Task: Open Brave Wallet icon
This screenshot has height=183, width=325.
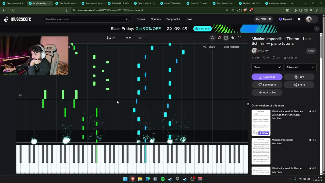Action: tap(306, 10)
